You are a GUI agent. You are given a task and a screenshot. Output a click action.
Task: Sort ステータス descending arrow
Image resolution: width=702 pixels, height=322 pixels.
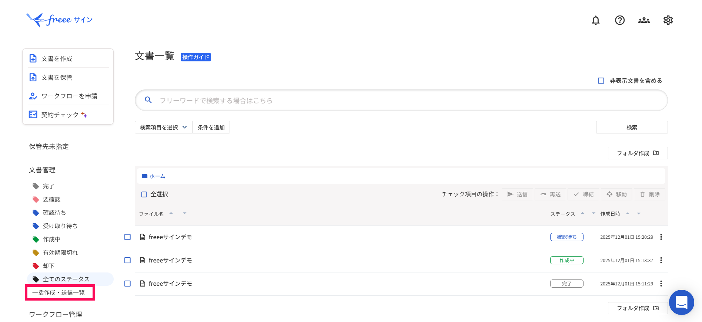pos(594,213)
